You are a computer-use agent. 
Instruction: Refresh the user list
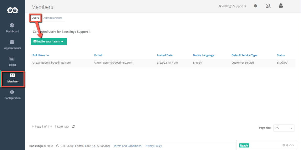coord(73,126)
